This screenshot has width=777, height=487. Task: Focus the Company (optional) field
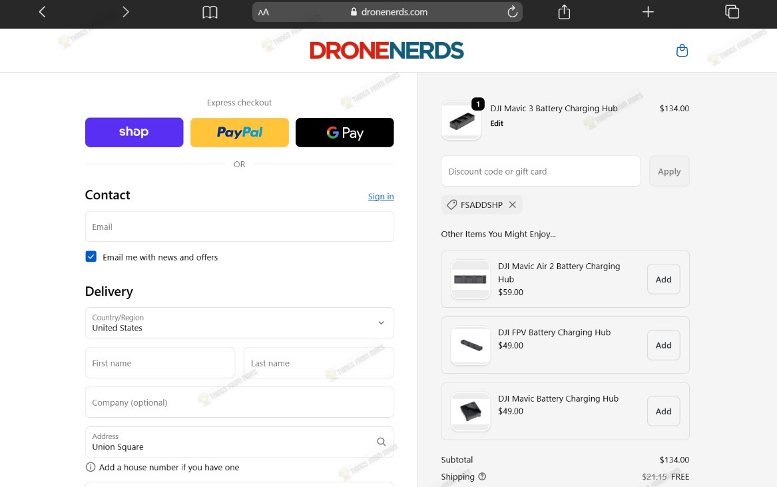(x=239, y=402)
